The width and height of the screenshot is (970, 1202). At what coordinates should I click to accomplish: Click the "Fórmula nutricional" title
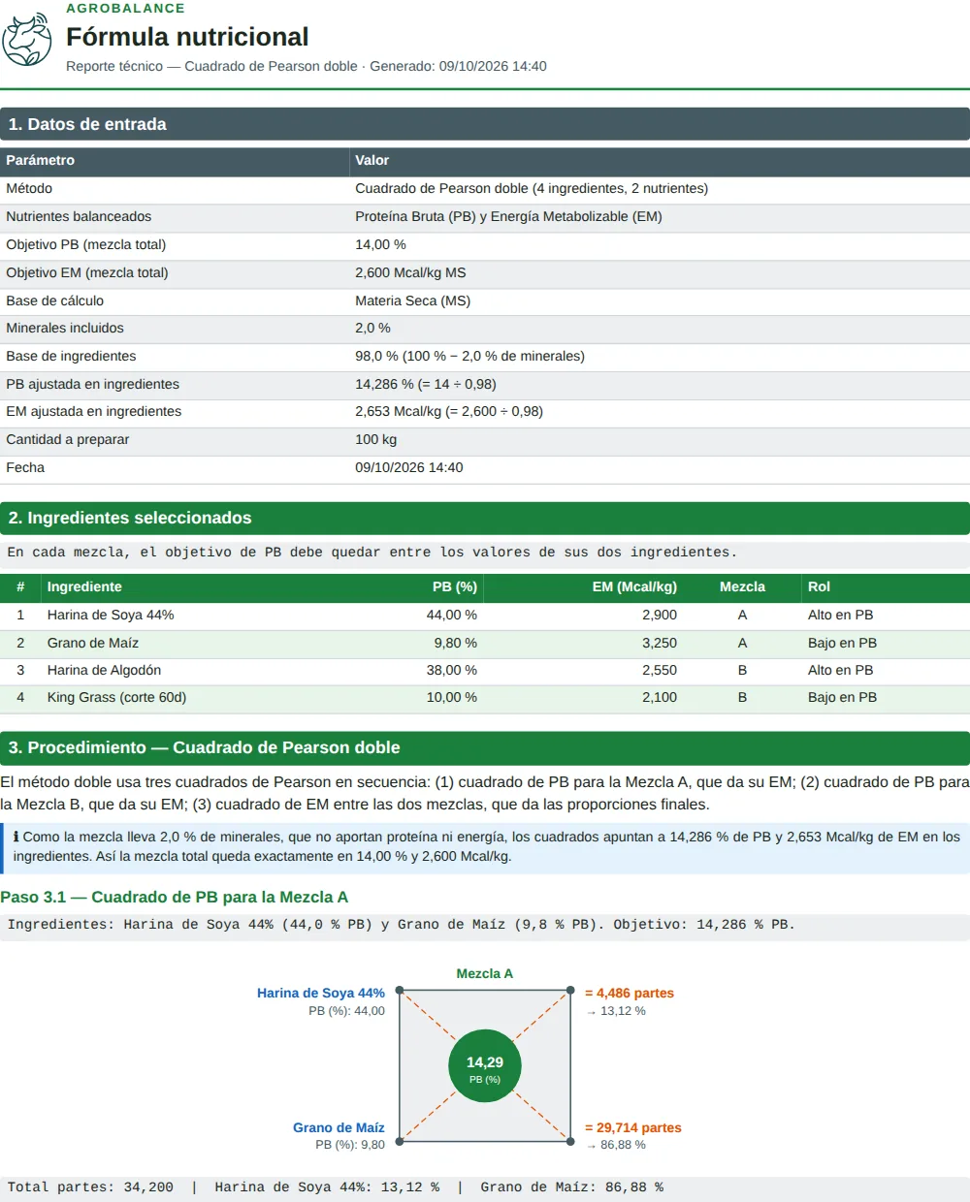[187, 37]
